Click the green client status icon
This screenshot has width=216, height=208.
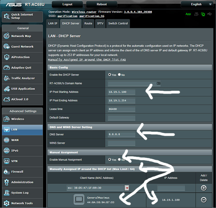coord(203,14)
